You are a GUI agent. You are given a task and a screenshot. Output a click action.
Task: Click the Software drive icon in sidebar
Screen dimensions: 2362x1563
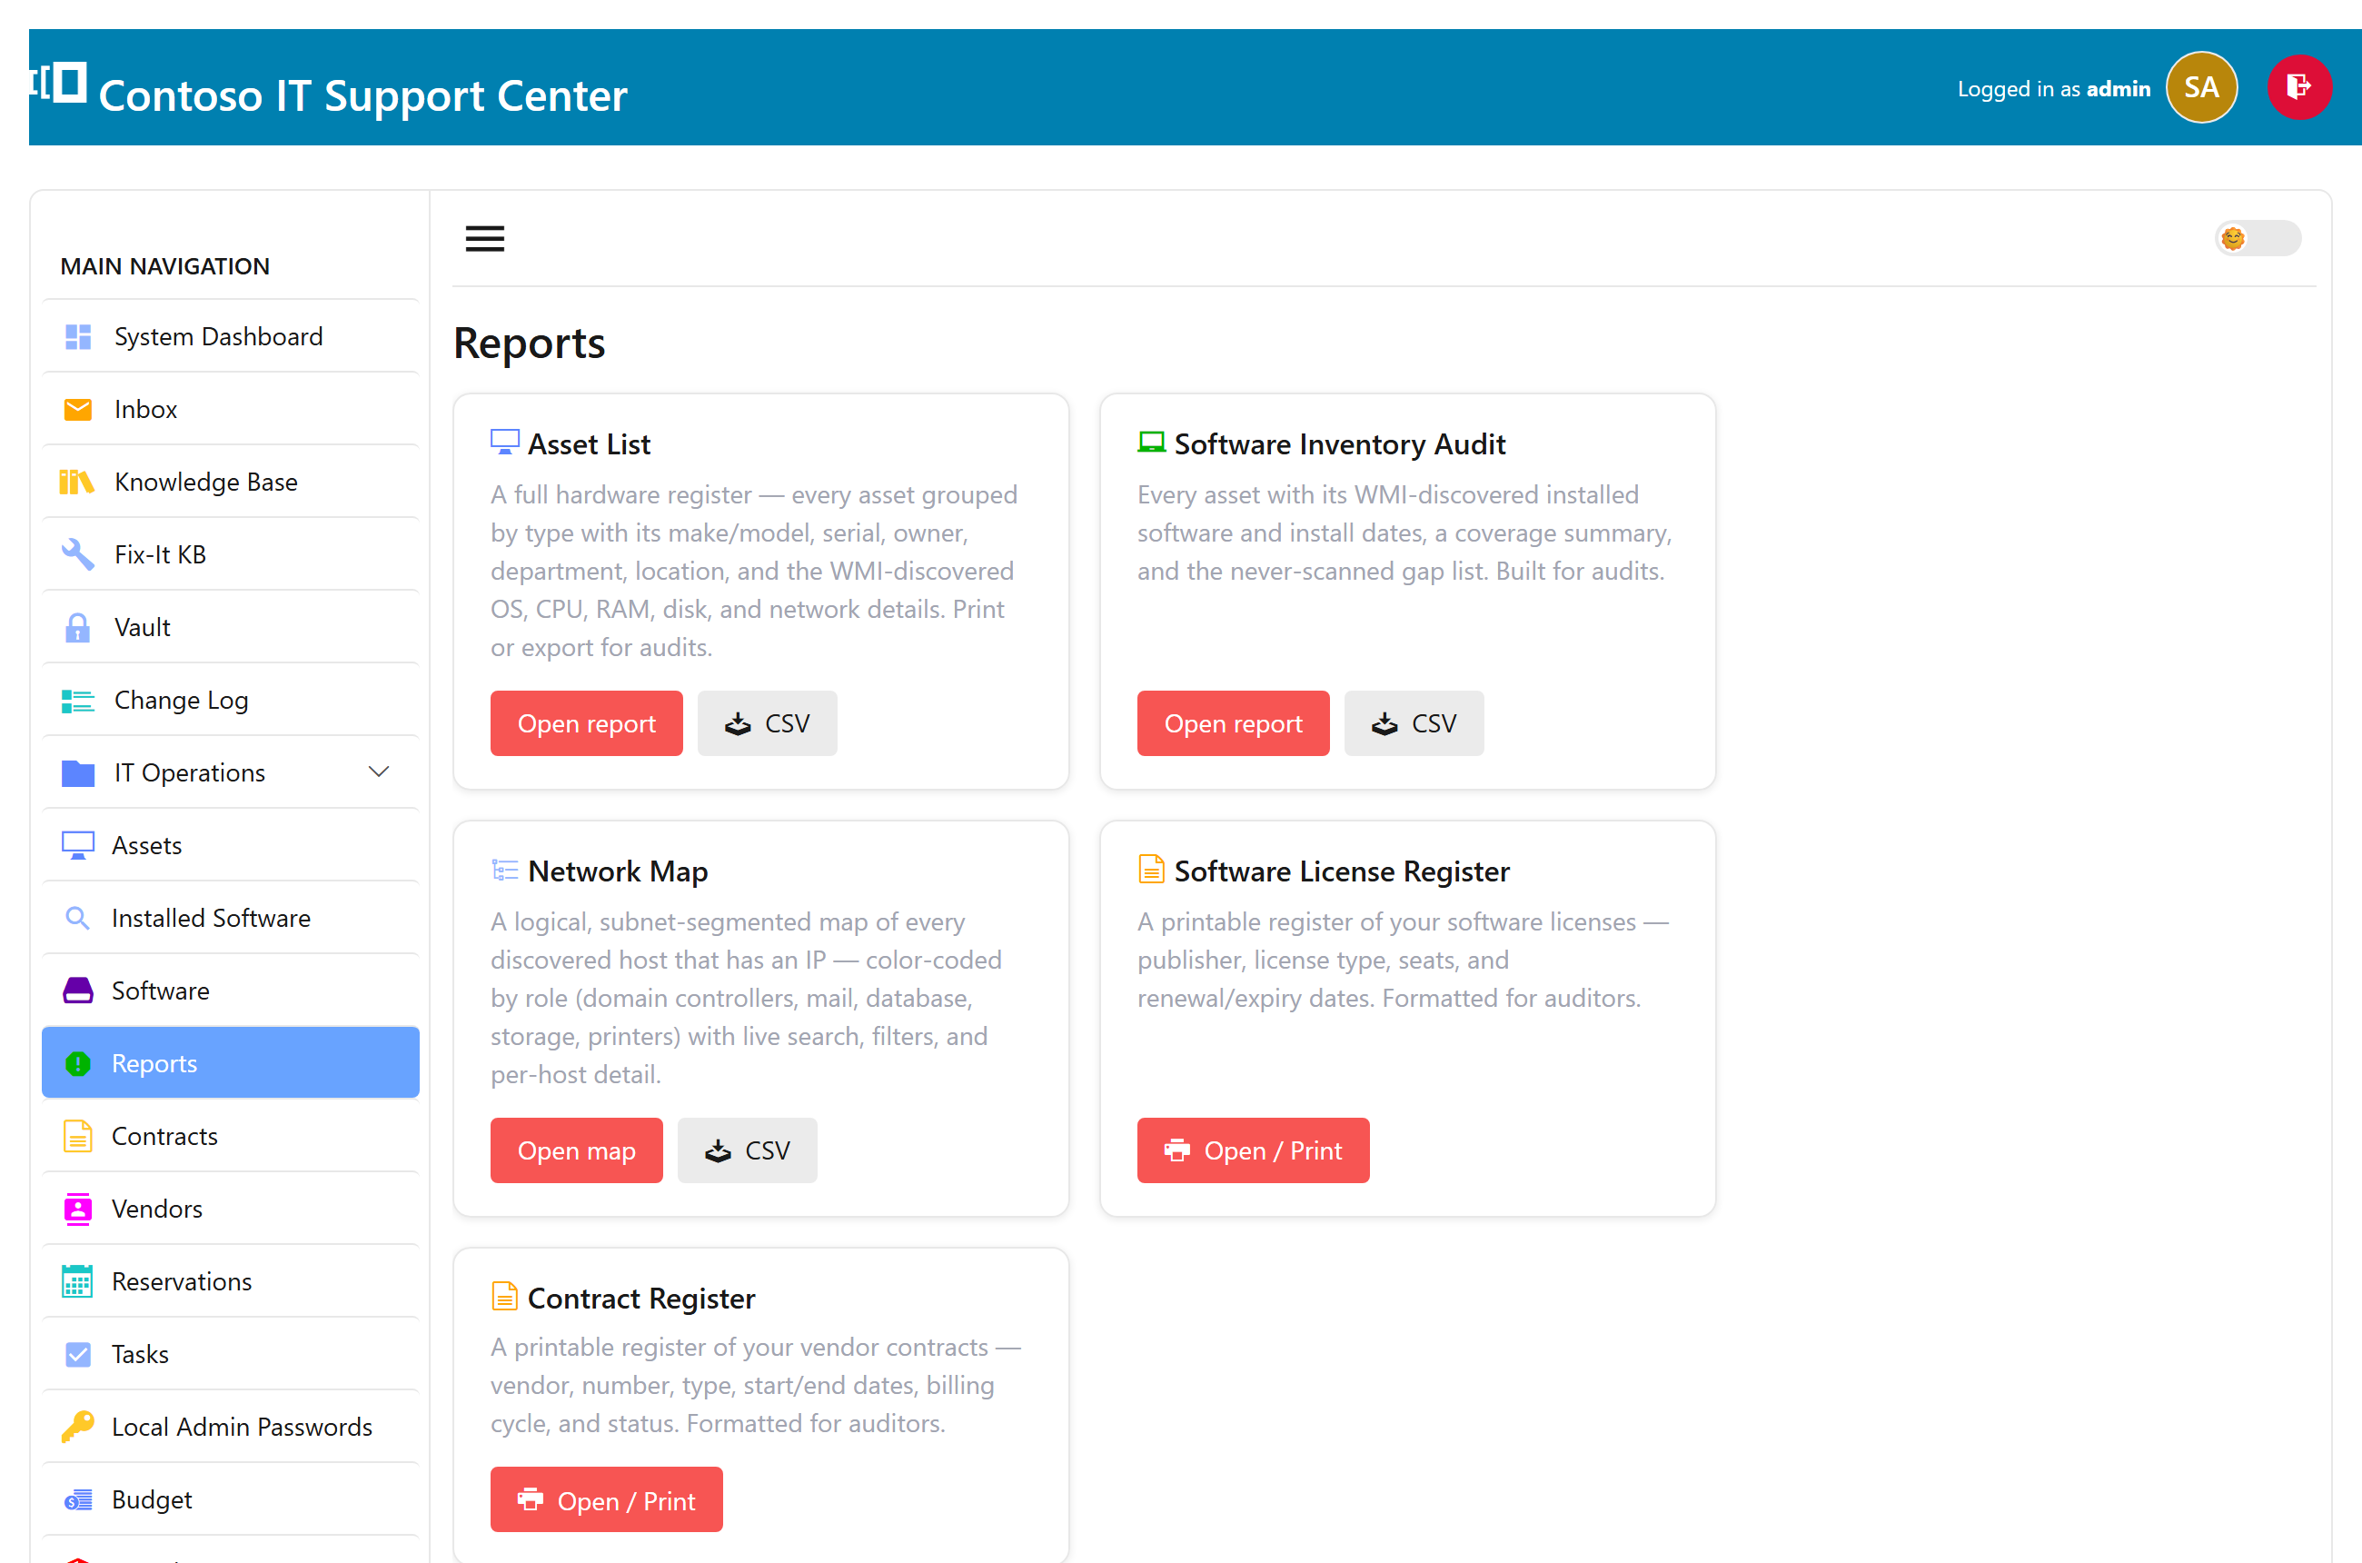click(x=78, y=991)
